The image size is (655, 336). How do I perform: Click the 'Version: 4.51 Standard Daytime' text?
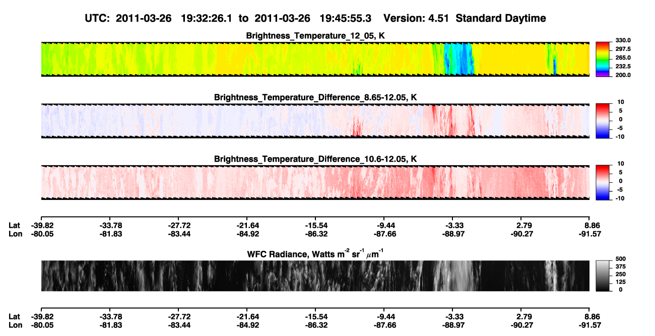click(465, 18)
